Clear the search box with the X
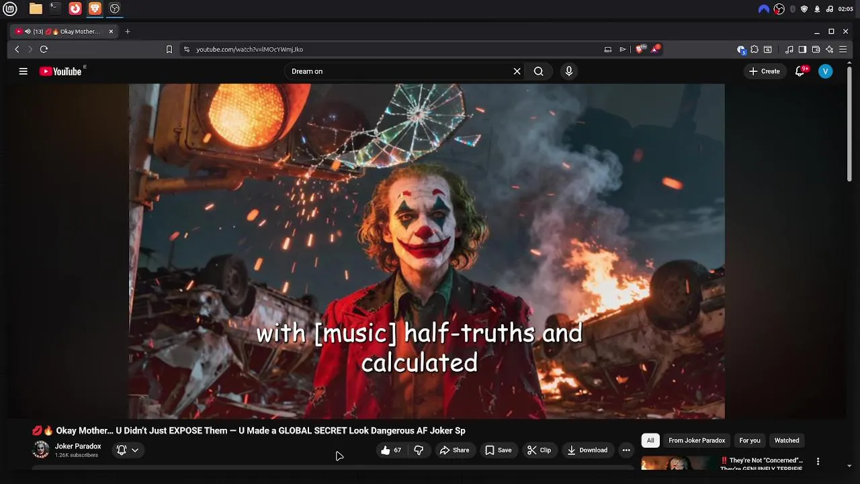This screenshot has width=860, height=484. click(517, 71)
